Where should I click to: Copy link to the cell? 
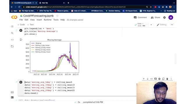click(151, 79)
